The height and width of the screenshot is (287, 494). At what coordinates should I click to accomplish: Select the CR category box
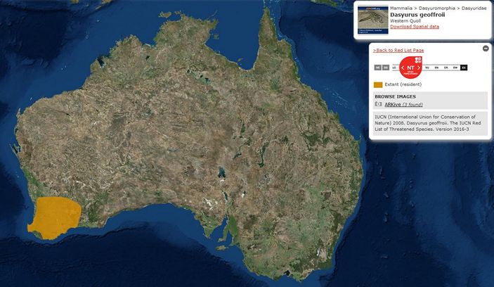click(446, 68)
